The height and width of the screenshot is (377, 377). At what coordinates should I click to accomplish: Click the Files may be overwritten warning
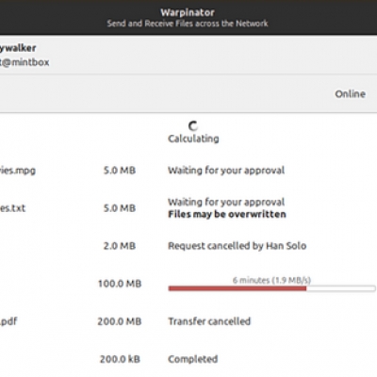pos(227,214)
